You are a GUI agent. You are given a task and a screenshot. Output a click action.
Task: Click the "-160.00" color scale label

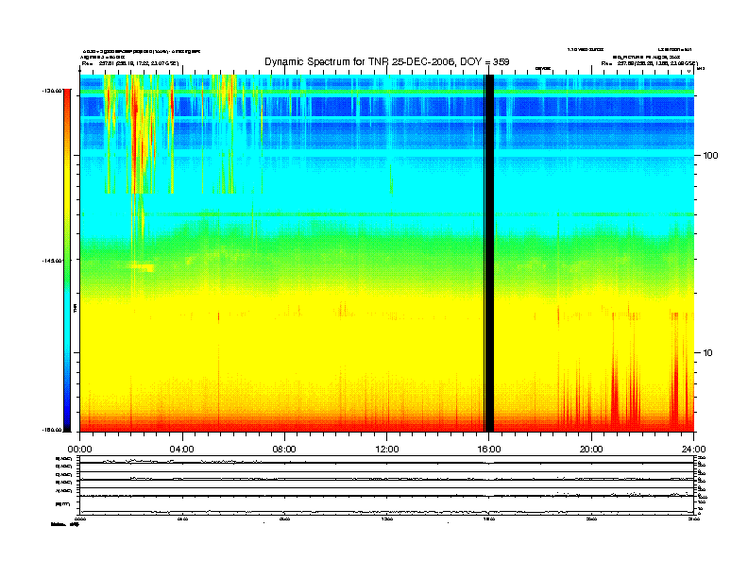[53, 430]
